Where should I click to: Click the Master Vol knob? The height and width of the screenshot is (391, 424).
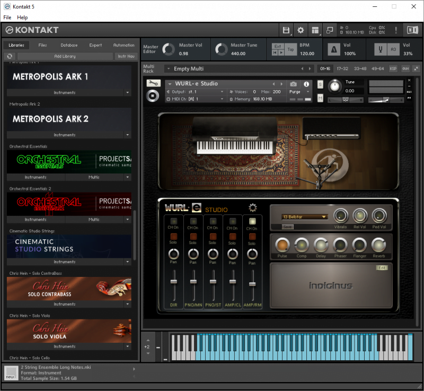click(168, 49)
